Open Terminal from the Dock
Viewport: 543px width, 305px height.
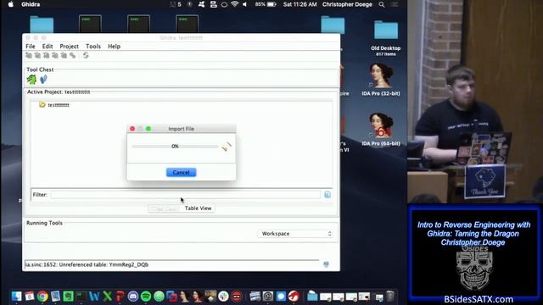[x=81, y=297]
